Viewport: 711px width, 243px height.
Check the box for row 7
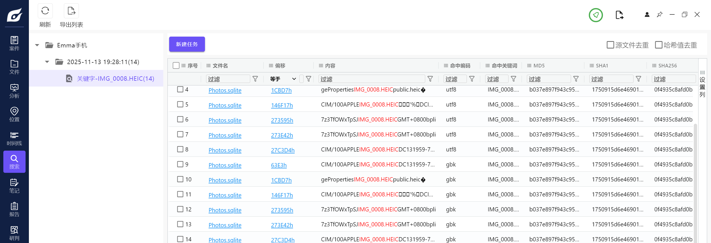[180, 134]
